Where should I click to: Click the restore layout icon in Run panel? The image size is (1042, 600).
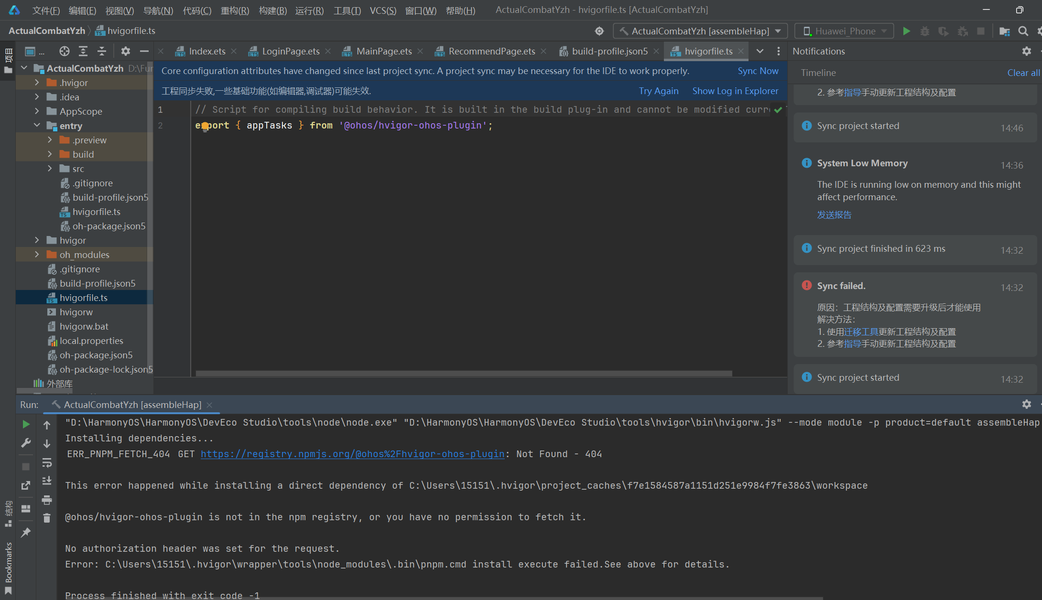coord(26,509)
